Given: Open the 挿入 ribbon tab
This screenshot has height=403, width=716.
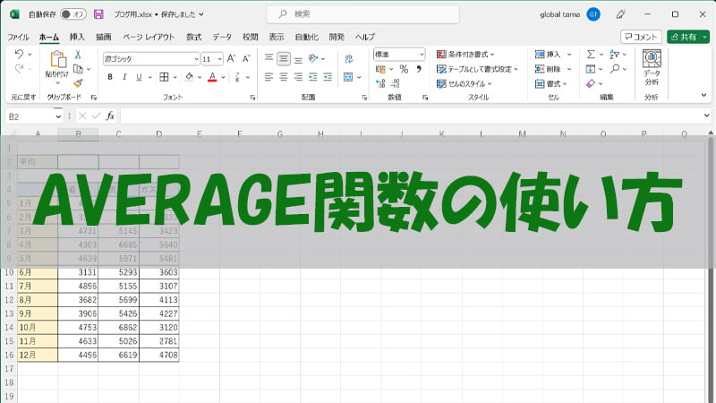Looking at the screenshot, I should (x=77, y=37).
